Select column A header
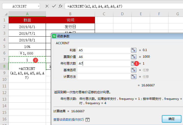Screen dimensions: 183x125 point(27,14)
